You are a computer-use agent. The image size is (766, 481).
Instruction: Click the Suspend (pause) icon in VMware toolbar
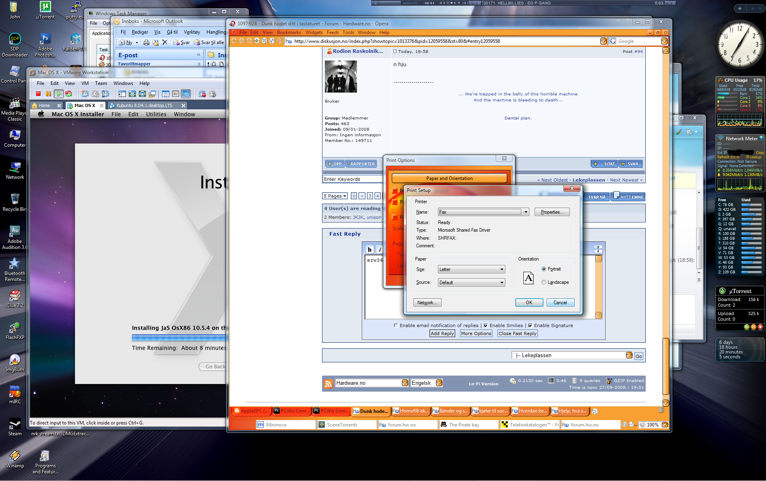pos(49,94)
